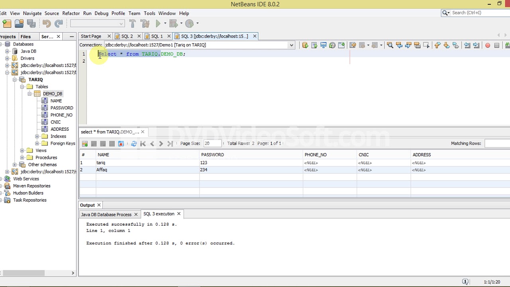Viewport: 510px width, 287px height.
Task: Click Shift Line Right icon
Action: coord(477,45)
